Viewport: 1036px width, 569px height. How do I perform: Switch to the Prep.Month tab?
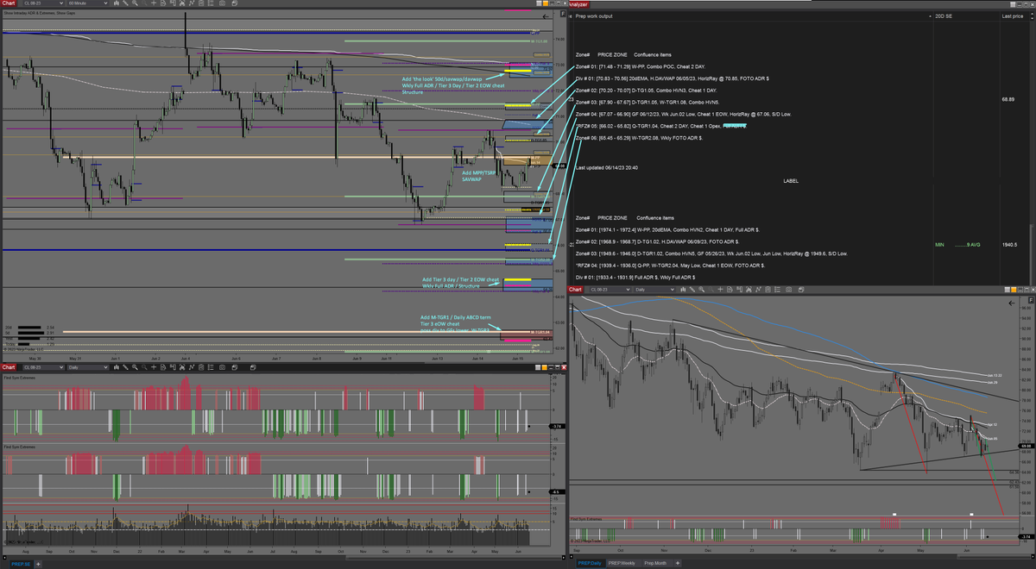[656, 563]
